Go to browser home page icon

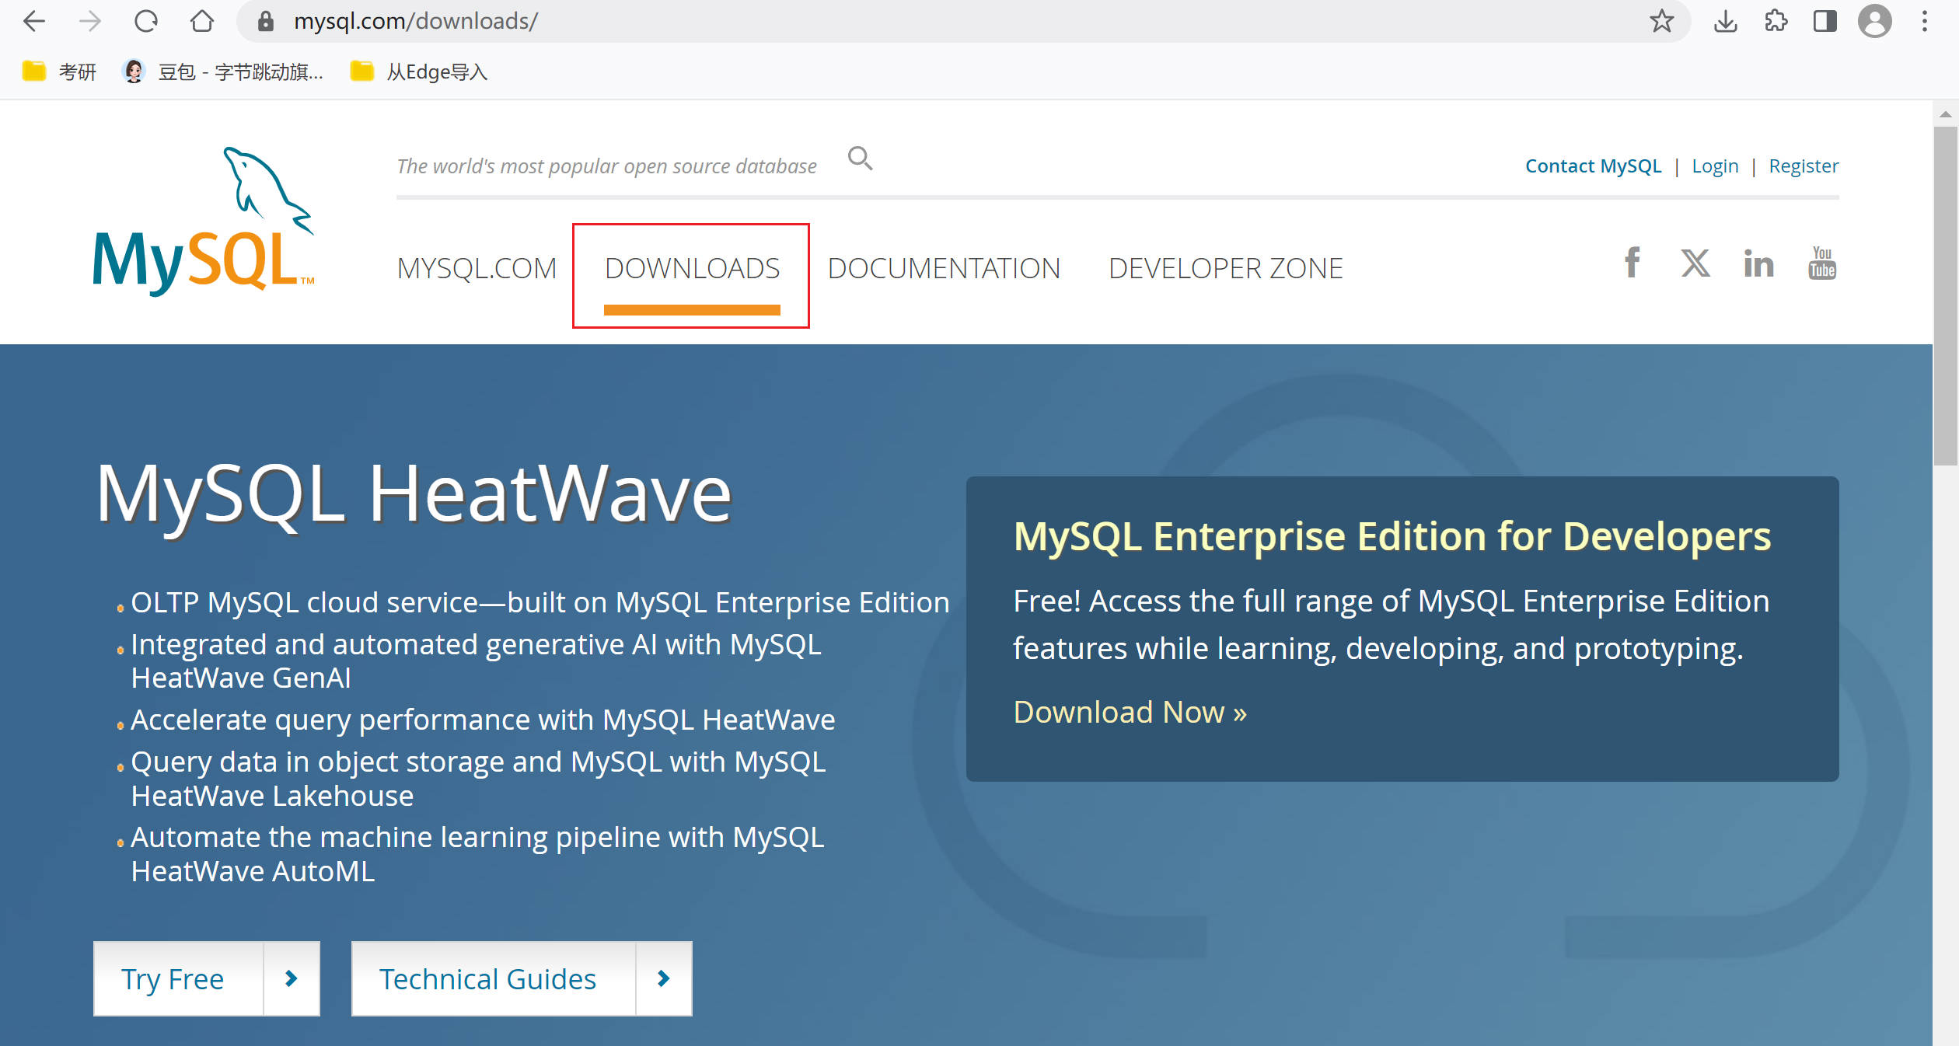(202, 21)
